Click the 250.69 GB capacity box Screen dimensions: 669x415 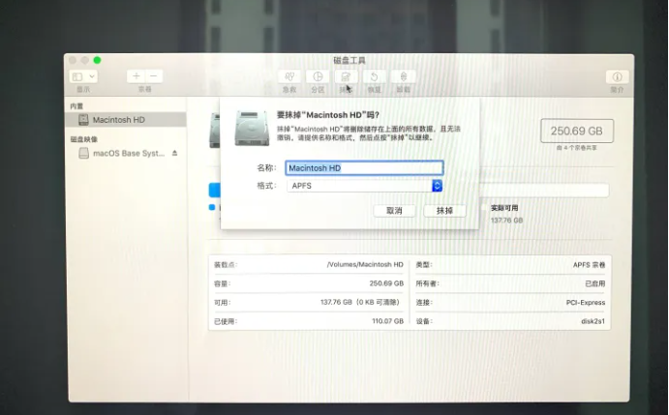coord(577,131)
